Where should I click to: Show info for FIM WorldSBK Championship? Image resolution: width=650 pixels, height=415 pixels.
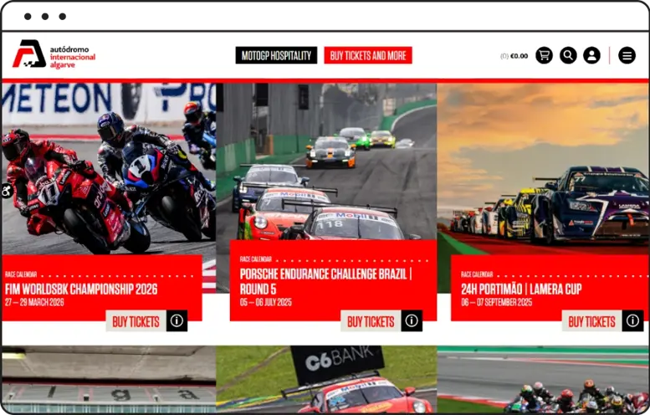pos(177,321)
